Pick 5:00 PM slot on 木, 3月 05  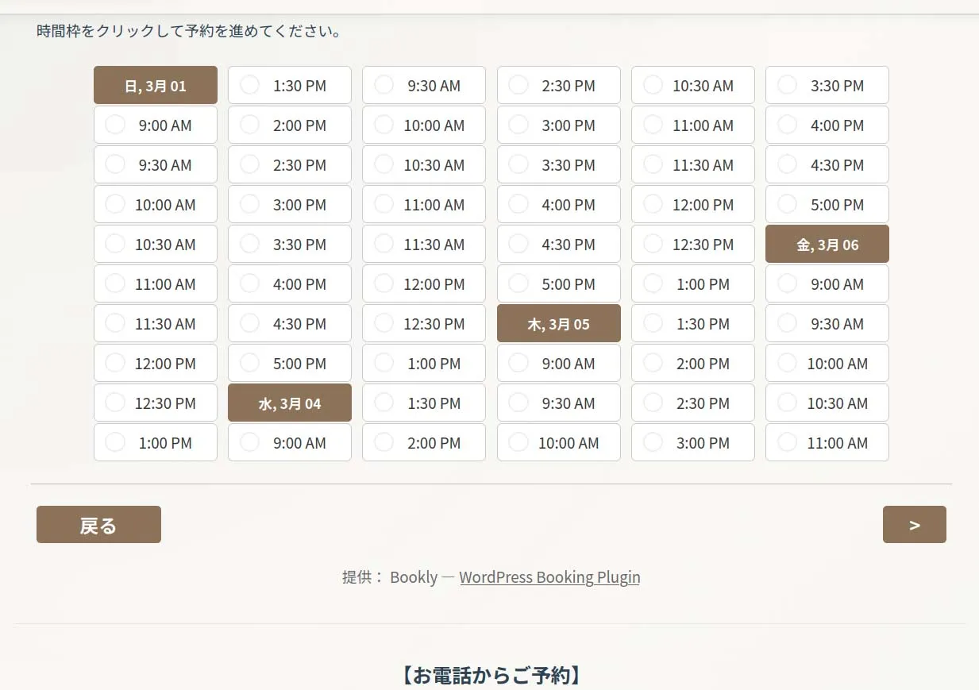tap(827, 205)
